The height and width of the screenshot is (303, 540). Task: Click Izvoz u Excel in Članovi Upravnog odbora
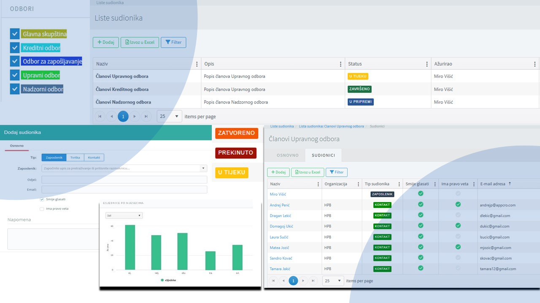click(x=308, y=172)
